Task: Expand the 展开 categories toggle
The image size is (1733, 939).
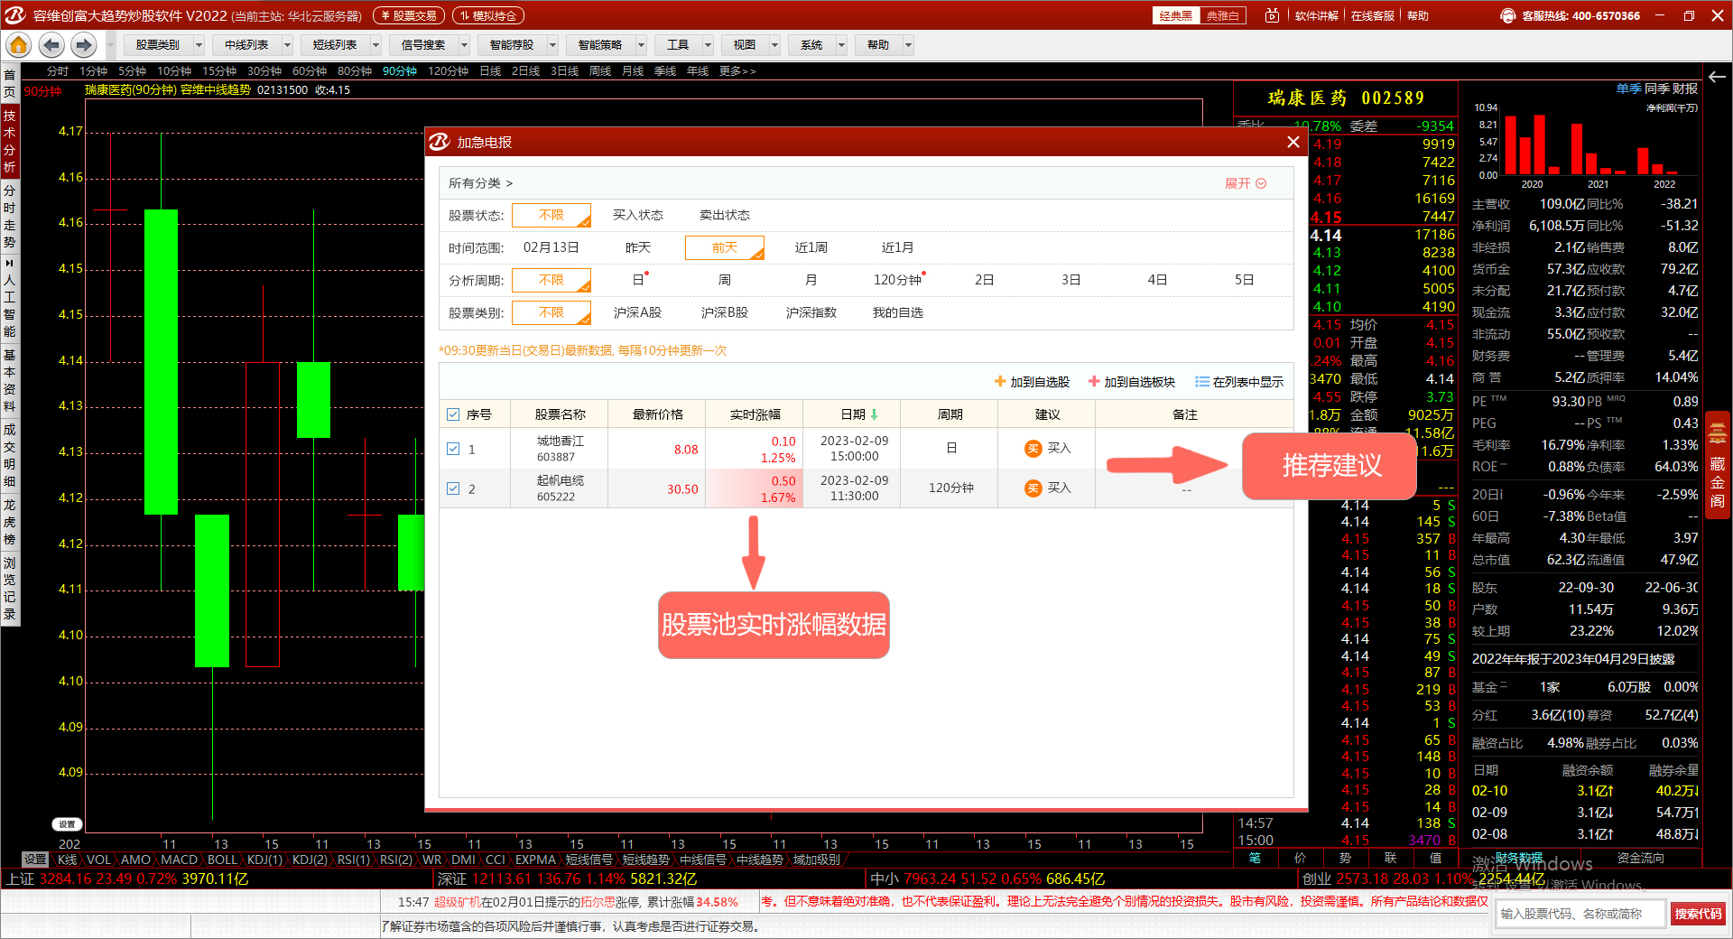Action: click(1246, 183)
